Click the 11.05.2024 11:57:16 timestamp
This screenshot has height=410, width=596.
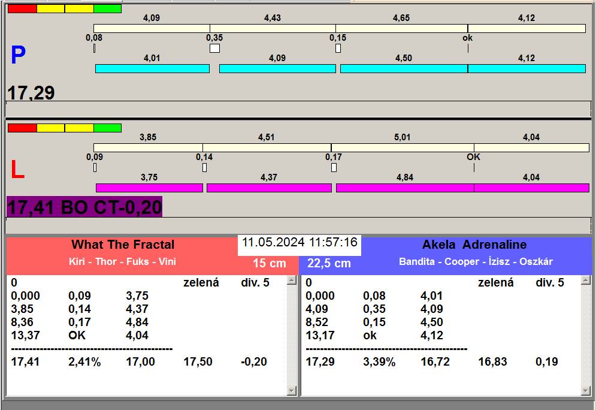pos(299,242)
